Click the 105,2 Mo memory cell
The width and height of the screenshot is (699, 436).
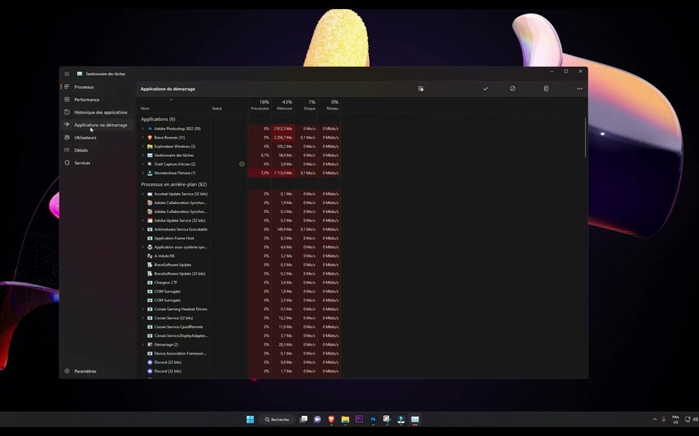click(283, 147)
